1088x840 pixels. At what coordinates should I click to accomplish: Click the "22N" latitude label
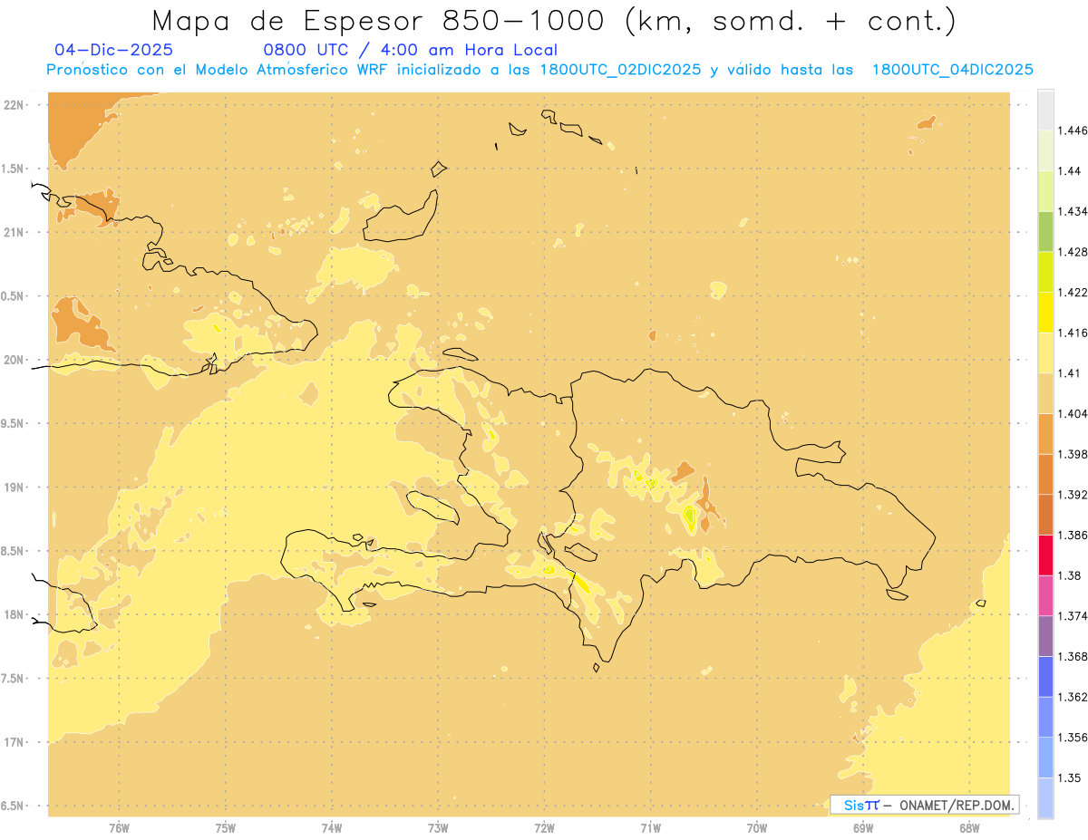coord(15,105)
